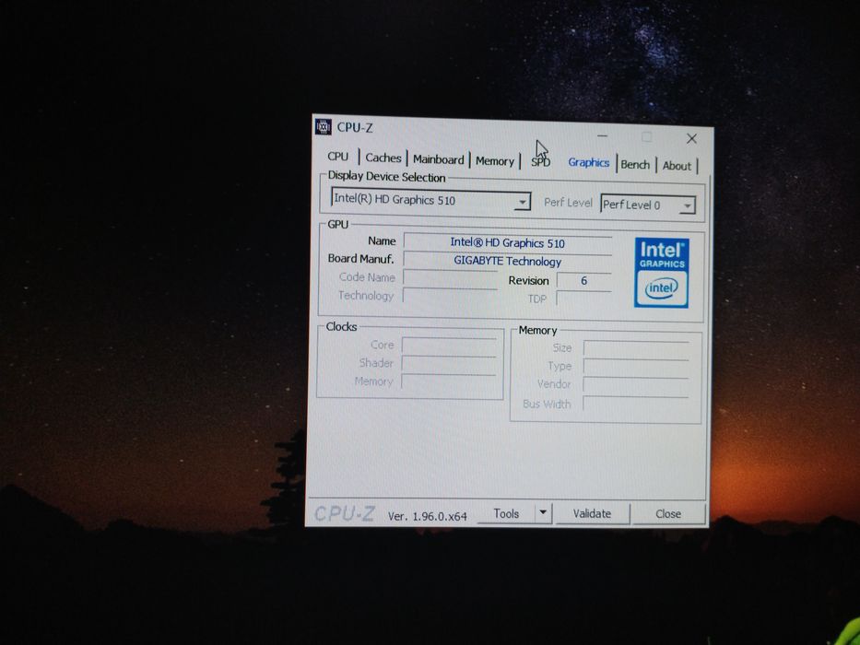Click the Display Device Selection group label

[x=386, y=177]
